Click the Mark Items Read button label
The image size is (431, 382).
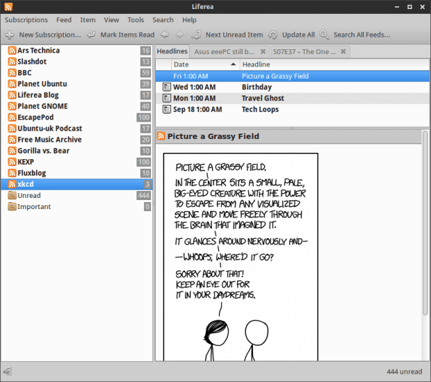tap(127, 35)
